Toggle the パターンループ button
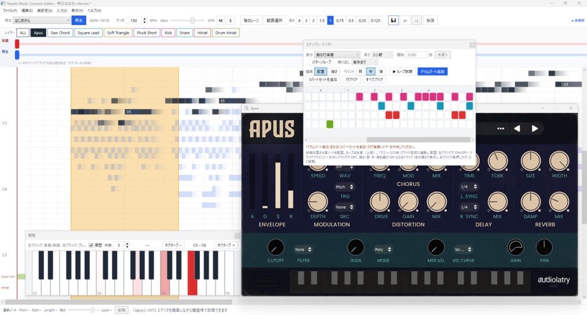Image resolution: width=587 pixels, height=315 pixels. (x=322, y=62)
